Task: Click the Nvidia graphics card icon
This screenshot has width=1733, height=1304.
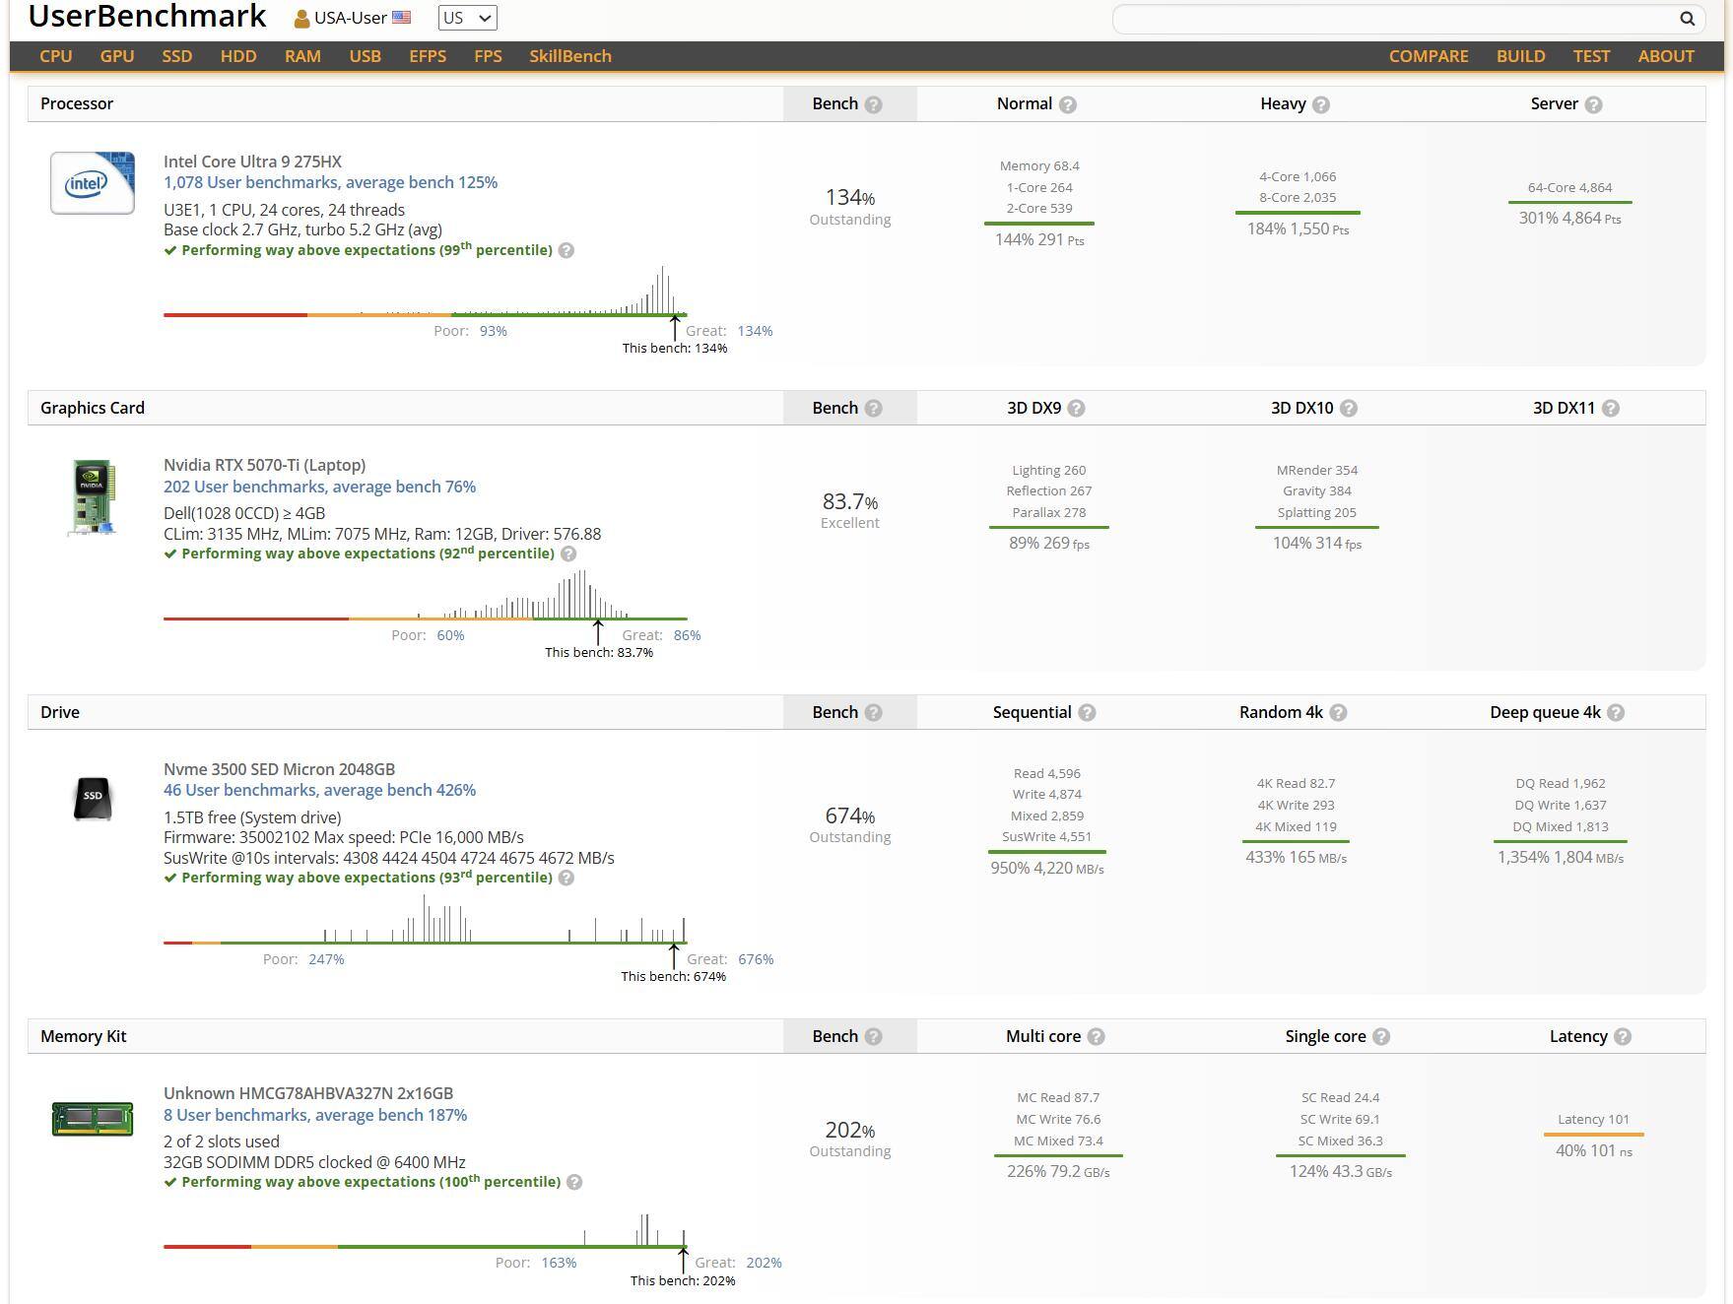Action: point(93,497)
